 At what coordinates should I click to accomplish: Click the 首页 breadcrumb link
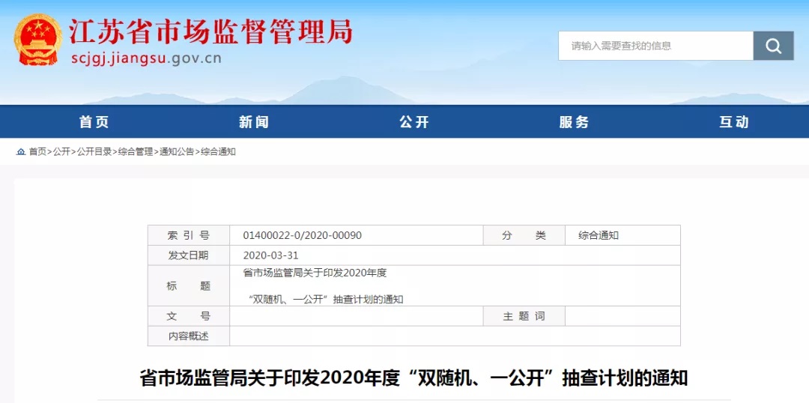point(37,151)
